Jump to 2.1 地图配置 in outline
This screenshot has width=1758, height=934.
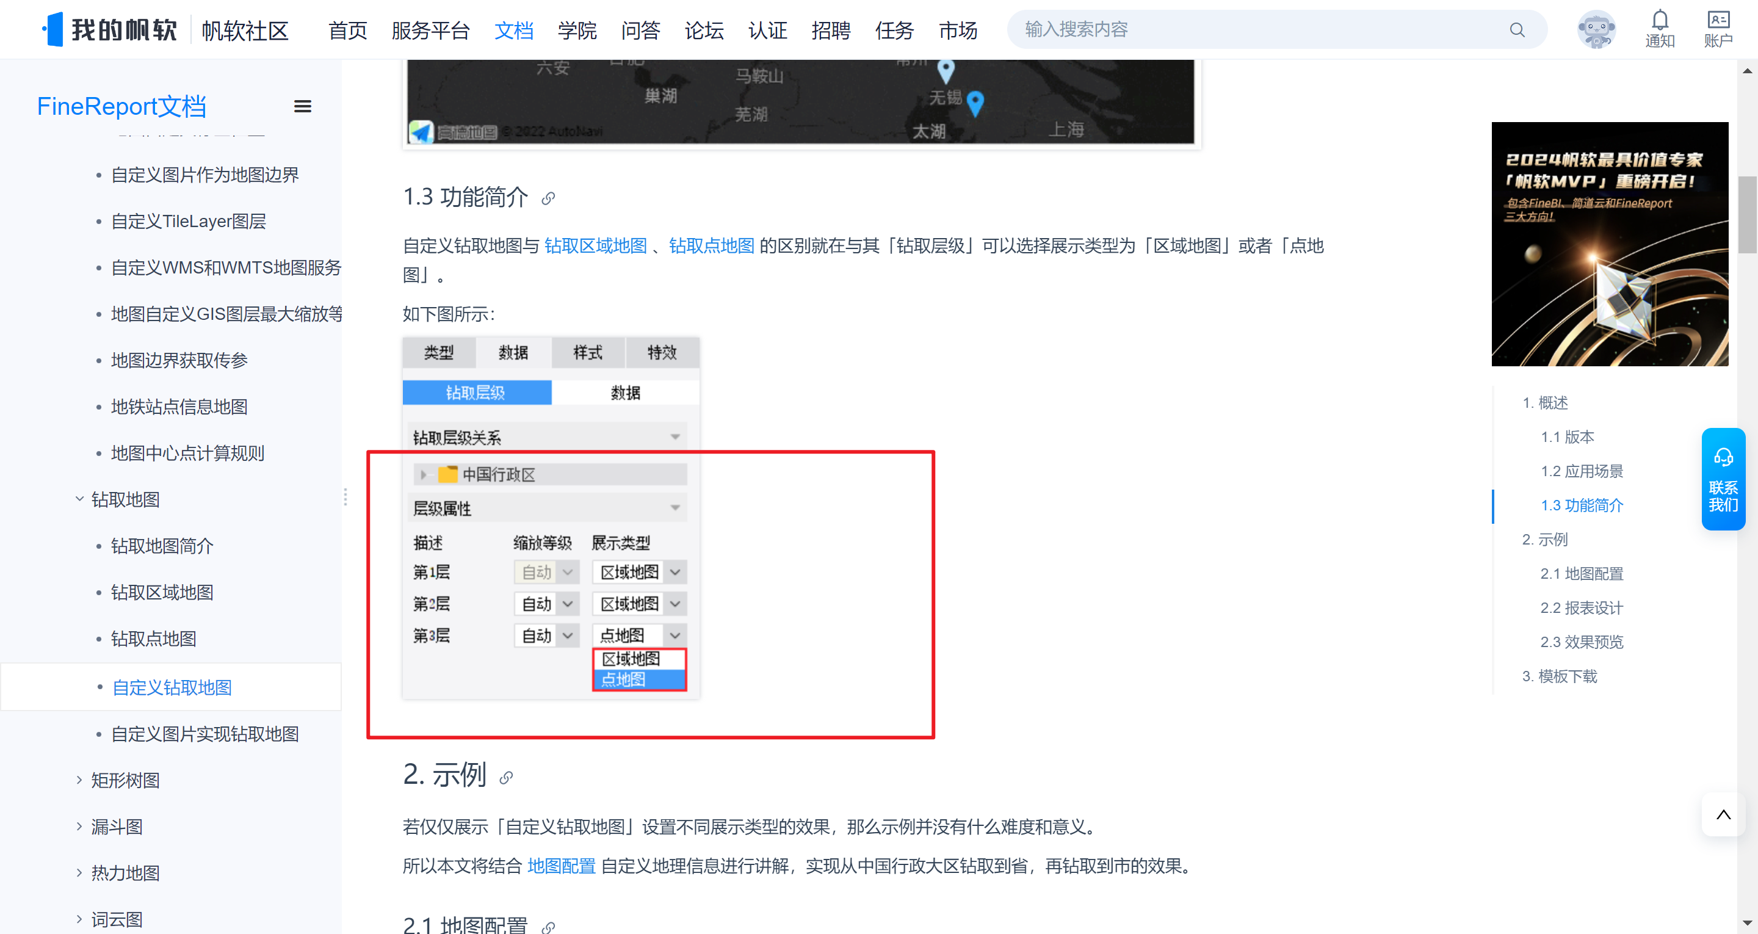click(1582, 573)
